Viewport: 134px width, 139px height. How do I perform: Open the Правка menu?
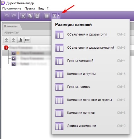click(30, 9)
